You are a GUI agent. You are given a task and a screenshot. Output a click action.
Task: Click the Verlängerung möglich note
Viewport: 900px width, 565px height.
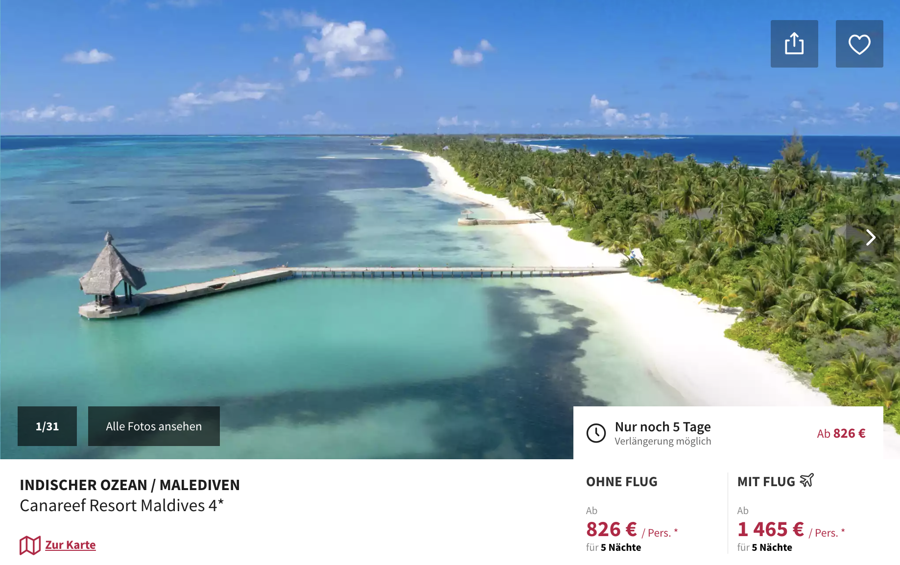pyautogui.click(x=663, y=441)
